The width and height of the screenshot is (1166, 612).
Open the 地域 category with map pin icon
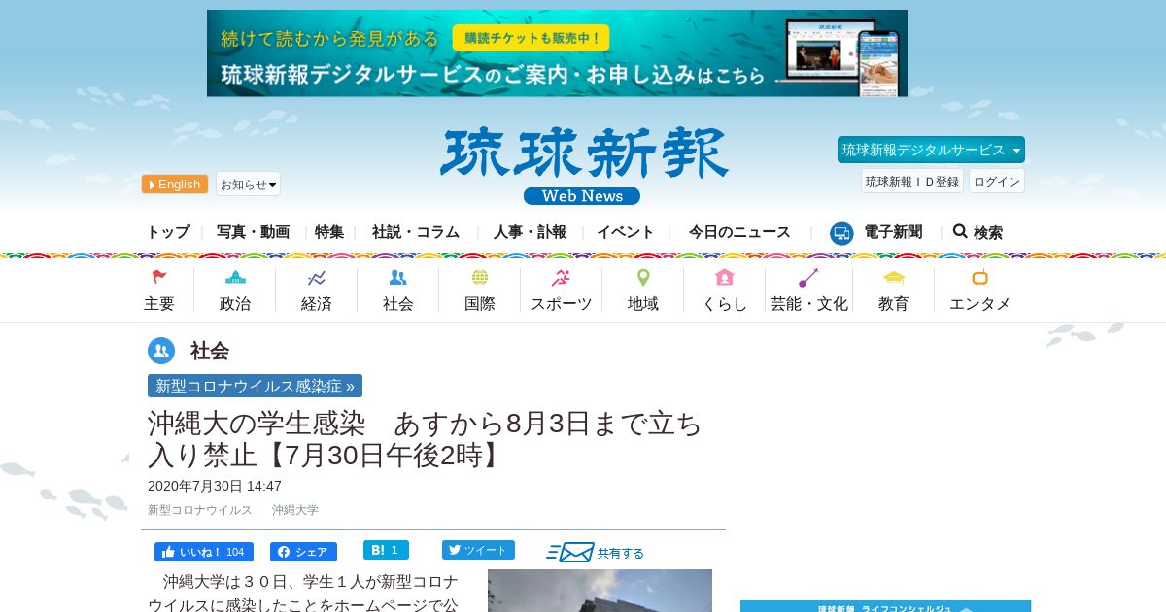point(643,290)
